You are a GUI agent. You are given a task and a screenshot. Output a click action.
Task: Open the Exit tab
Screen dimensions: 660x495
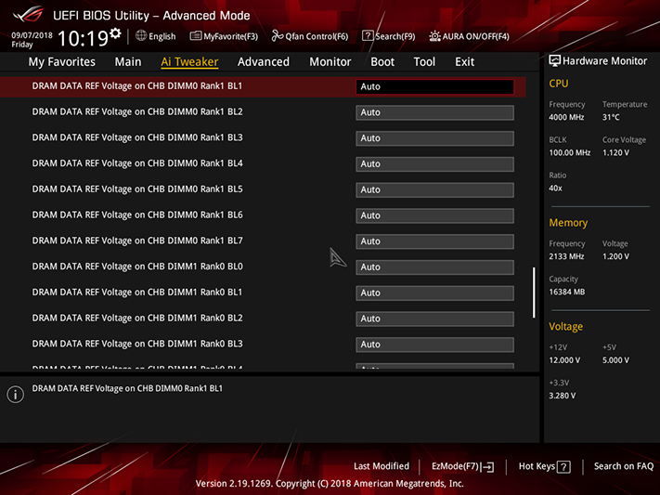click(x=465, y=62)
